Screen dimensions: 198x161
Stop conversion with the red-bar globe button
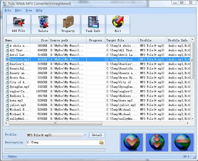click(182, 142)
